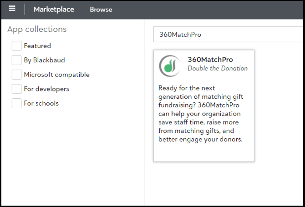Click the 360MatchPro card description text
The height and width of the screenshot is (207, 305).
(200, 113)
